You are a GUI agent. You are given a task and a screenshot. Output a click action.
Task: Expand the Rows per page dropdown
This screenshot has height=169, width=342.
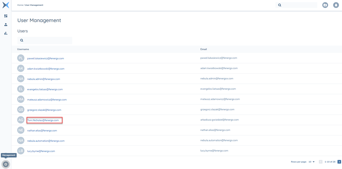[x=311, y=162]
